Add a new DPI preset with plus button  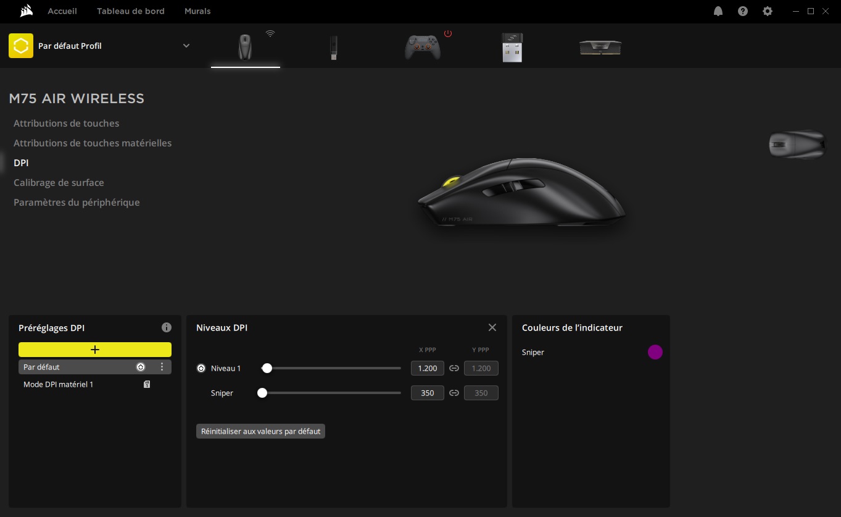[95, 350]
